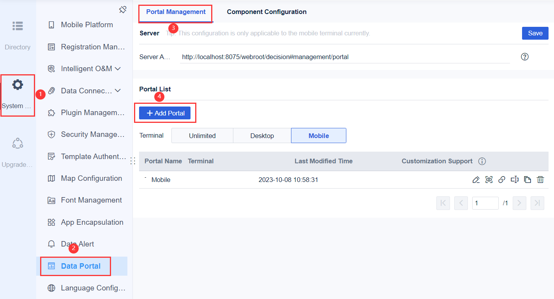Click the Customization Support info icon

coord(482,161)
